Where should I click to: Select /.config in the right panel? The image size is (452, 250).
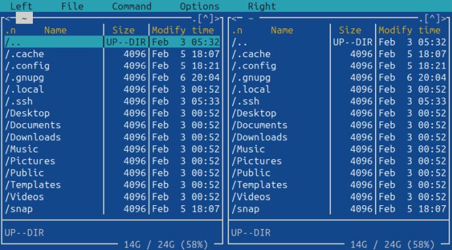click(339, 66)
